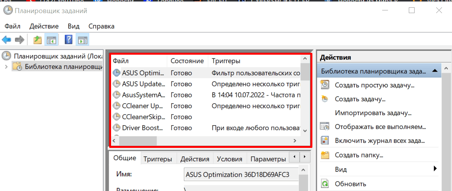Open the Справка menu
The height and width of the screenshot is (191, 452).
(101, 26)
